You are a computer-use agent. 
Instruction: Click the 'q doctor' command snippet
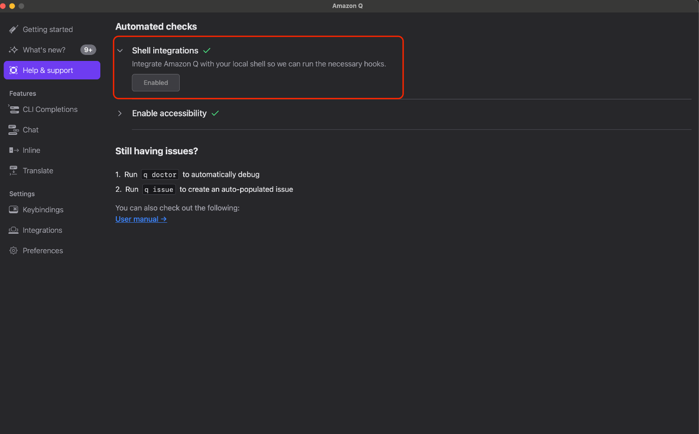(160, 175)
